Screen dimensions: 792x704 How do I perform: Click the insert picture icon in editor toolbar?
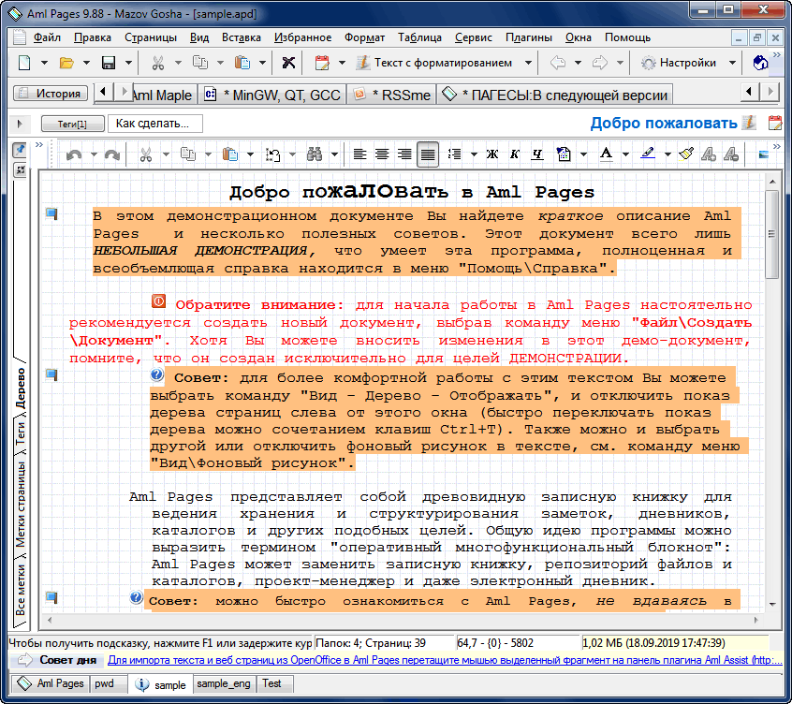coord(764,154)
